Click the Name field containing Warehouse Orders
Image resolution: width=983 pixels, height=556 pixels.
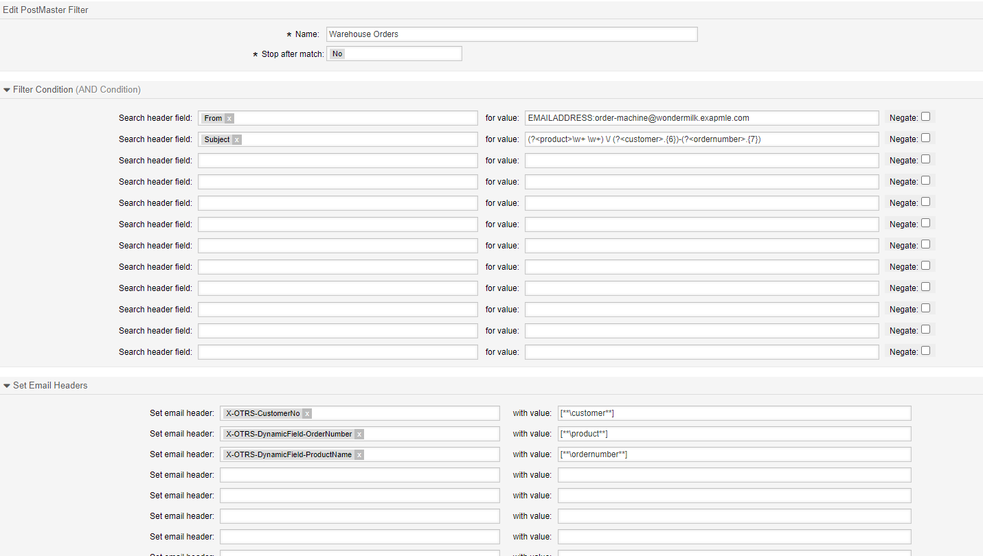click(512, 34)
